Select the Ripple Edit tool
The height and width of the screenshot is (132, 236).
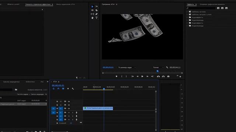92,10
